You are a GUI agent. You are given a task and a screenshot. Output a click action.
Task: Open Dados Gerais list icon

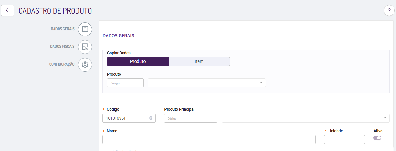(x=85, y=29)
